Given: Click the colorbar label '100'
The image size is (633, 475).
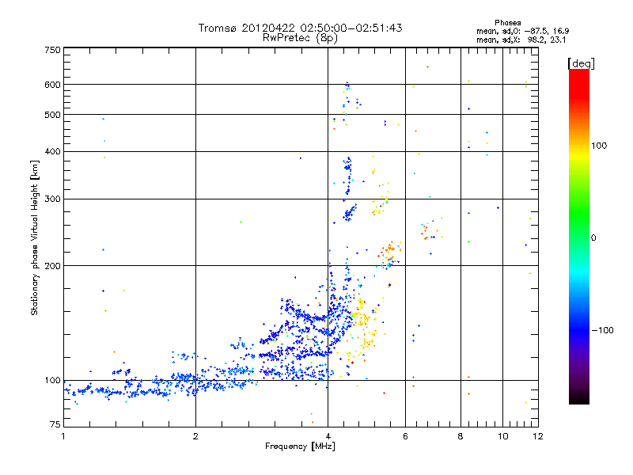Looking at the screenshot, I should [x=599, y=146].
